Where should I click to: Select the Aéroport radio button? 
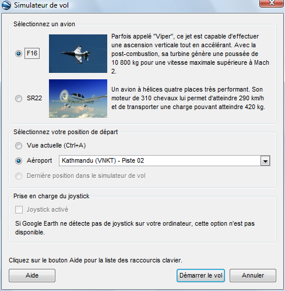click(19, 161)
